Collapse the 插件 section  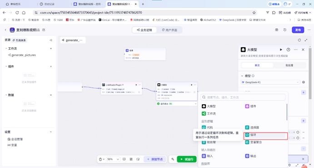pyautogui.click(x=6, y=67)
